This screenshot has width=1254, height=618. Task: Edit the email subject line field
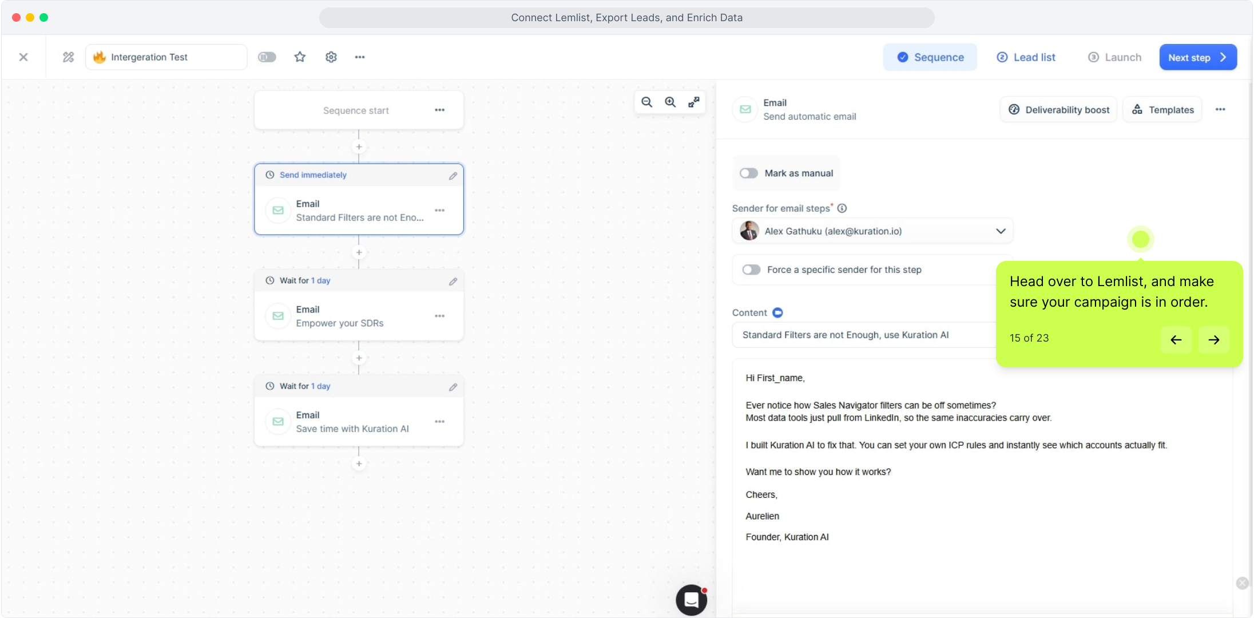pyautogui.click(x=864, y=335)
